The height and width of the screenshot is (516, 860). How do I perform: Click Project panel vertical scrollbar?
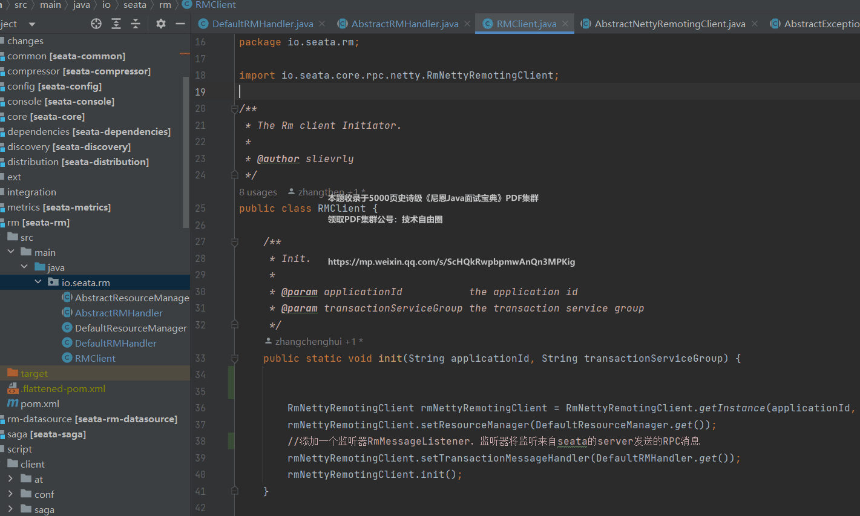pos(186,152)
